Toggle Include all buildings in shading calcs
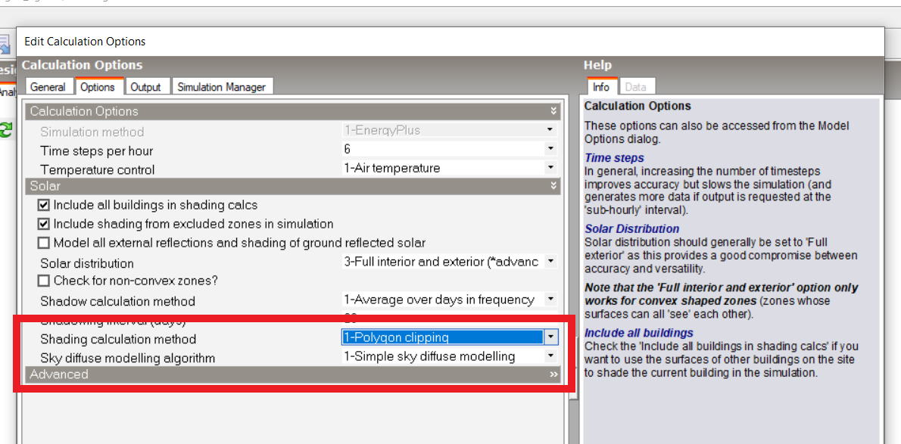The width and height of the screenshot is (901, 444). click(43, 205)
